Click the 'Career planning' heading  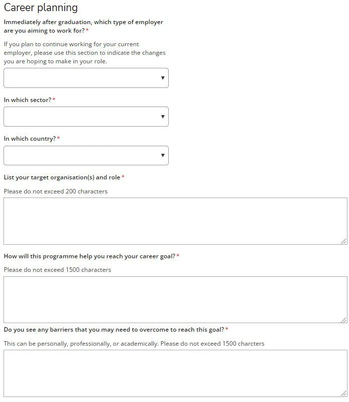(41, 8)
